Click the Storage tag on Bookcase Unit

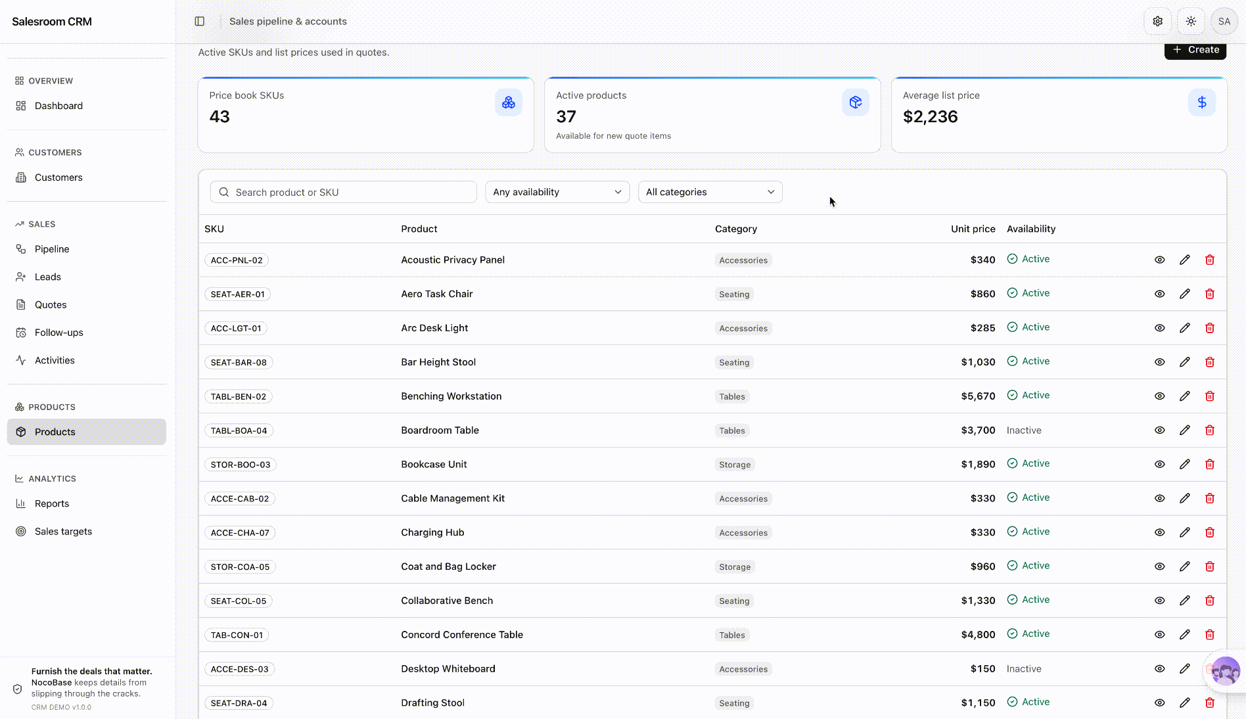(735, 465)
